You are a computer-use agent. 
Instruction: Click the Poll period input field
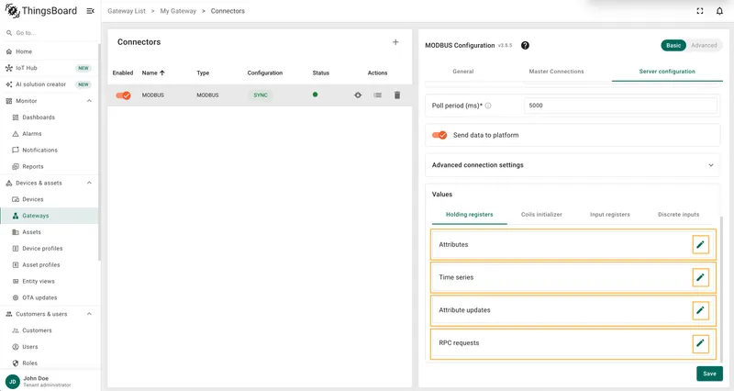click(x=620, y=106)
